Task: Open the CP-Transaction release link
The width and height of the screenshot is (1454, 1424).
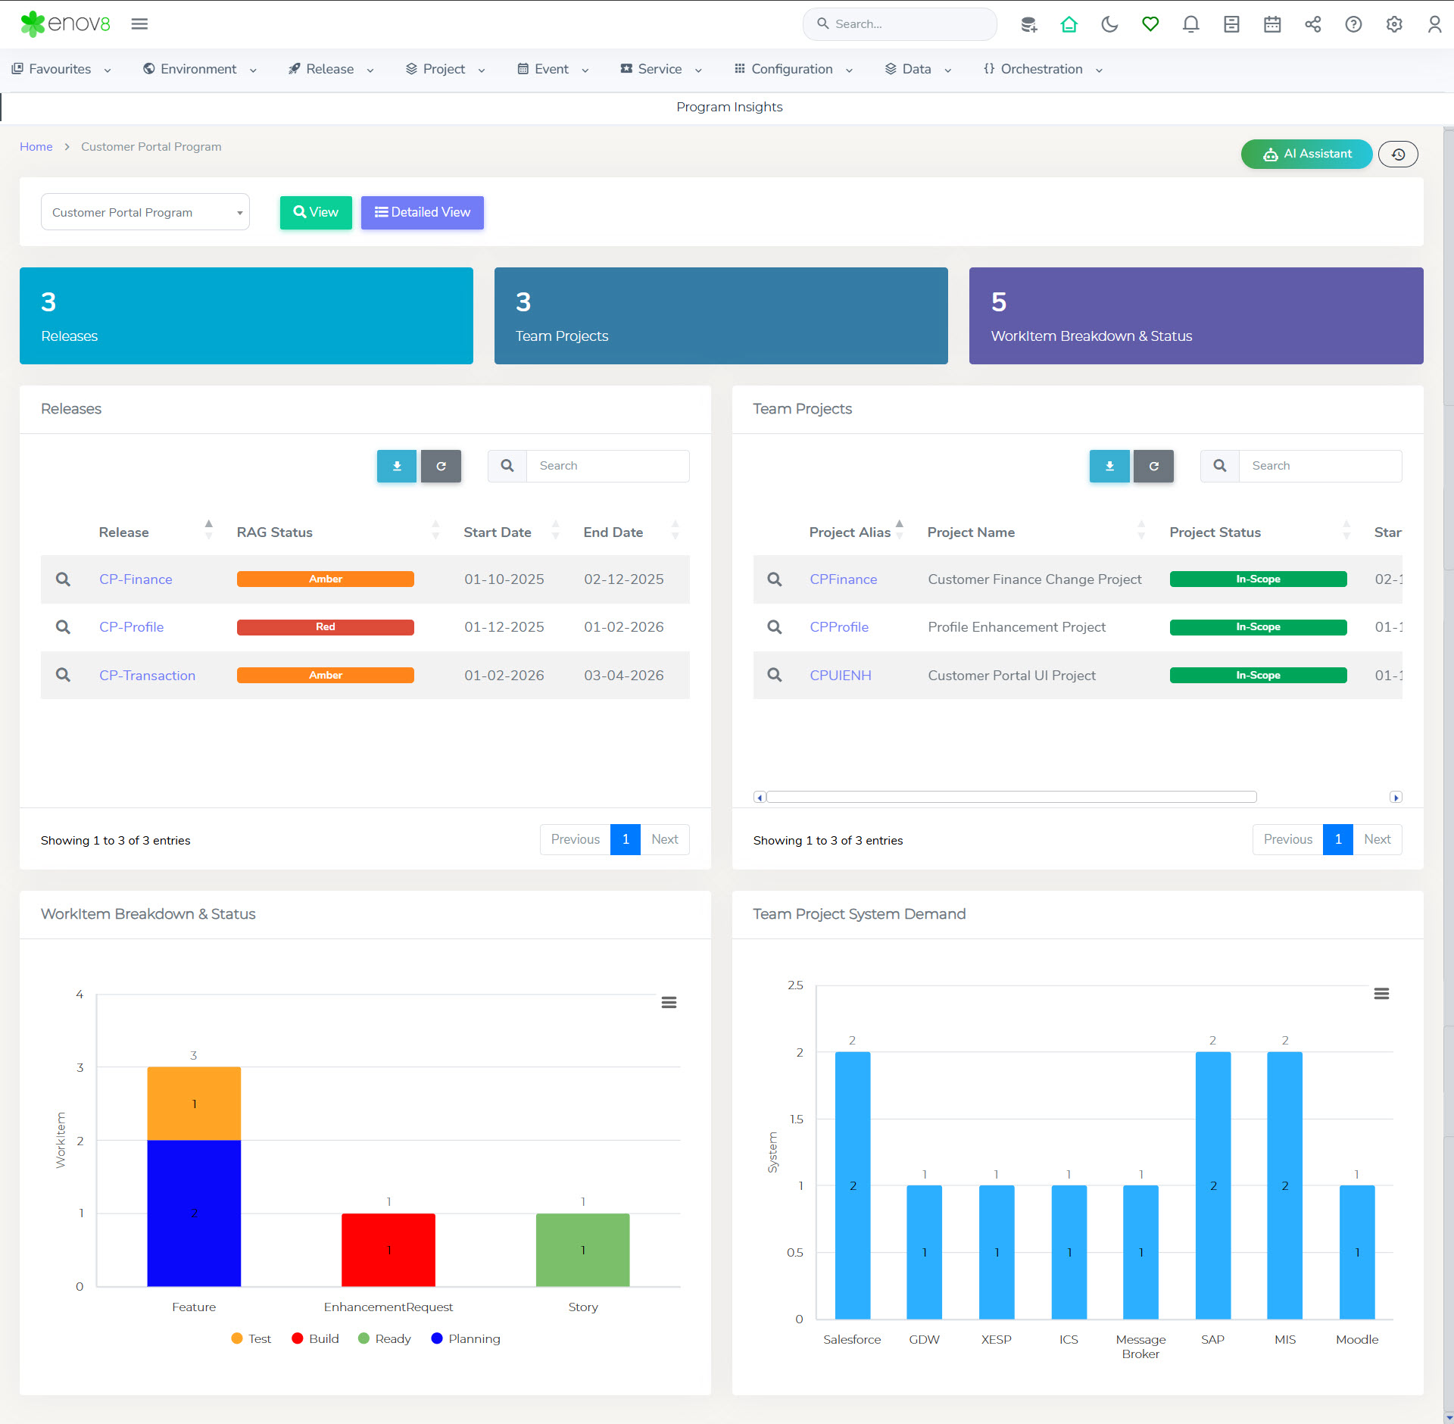Action: click(147, 675)
